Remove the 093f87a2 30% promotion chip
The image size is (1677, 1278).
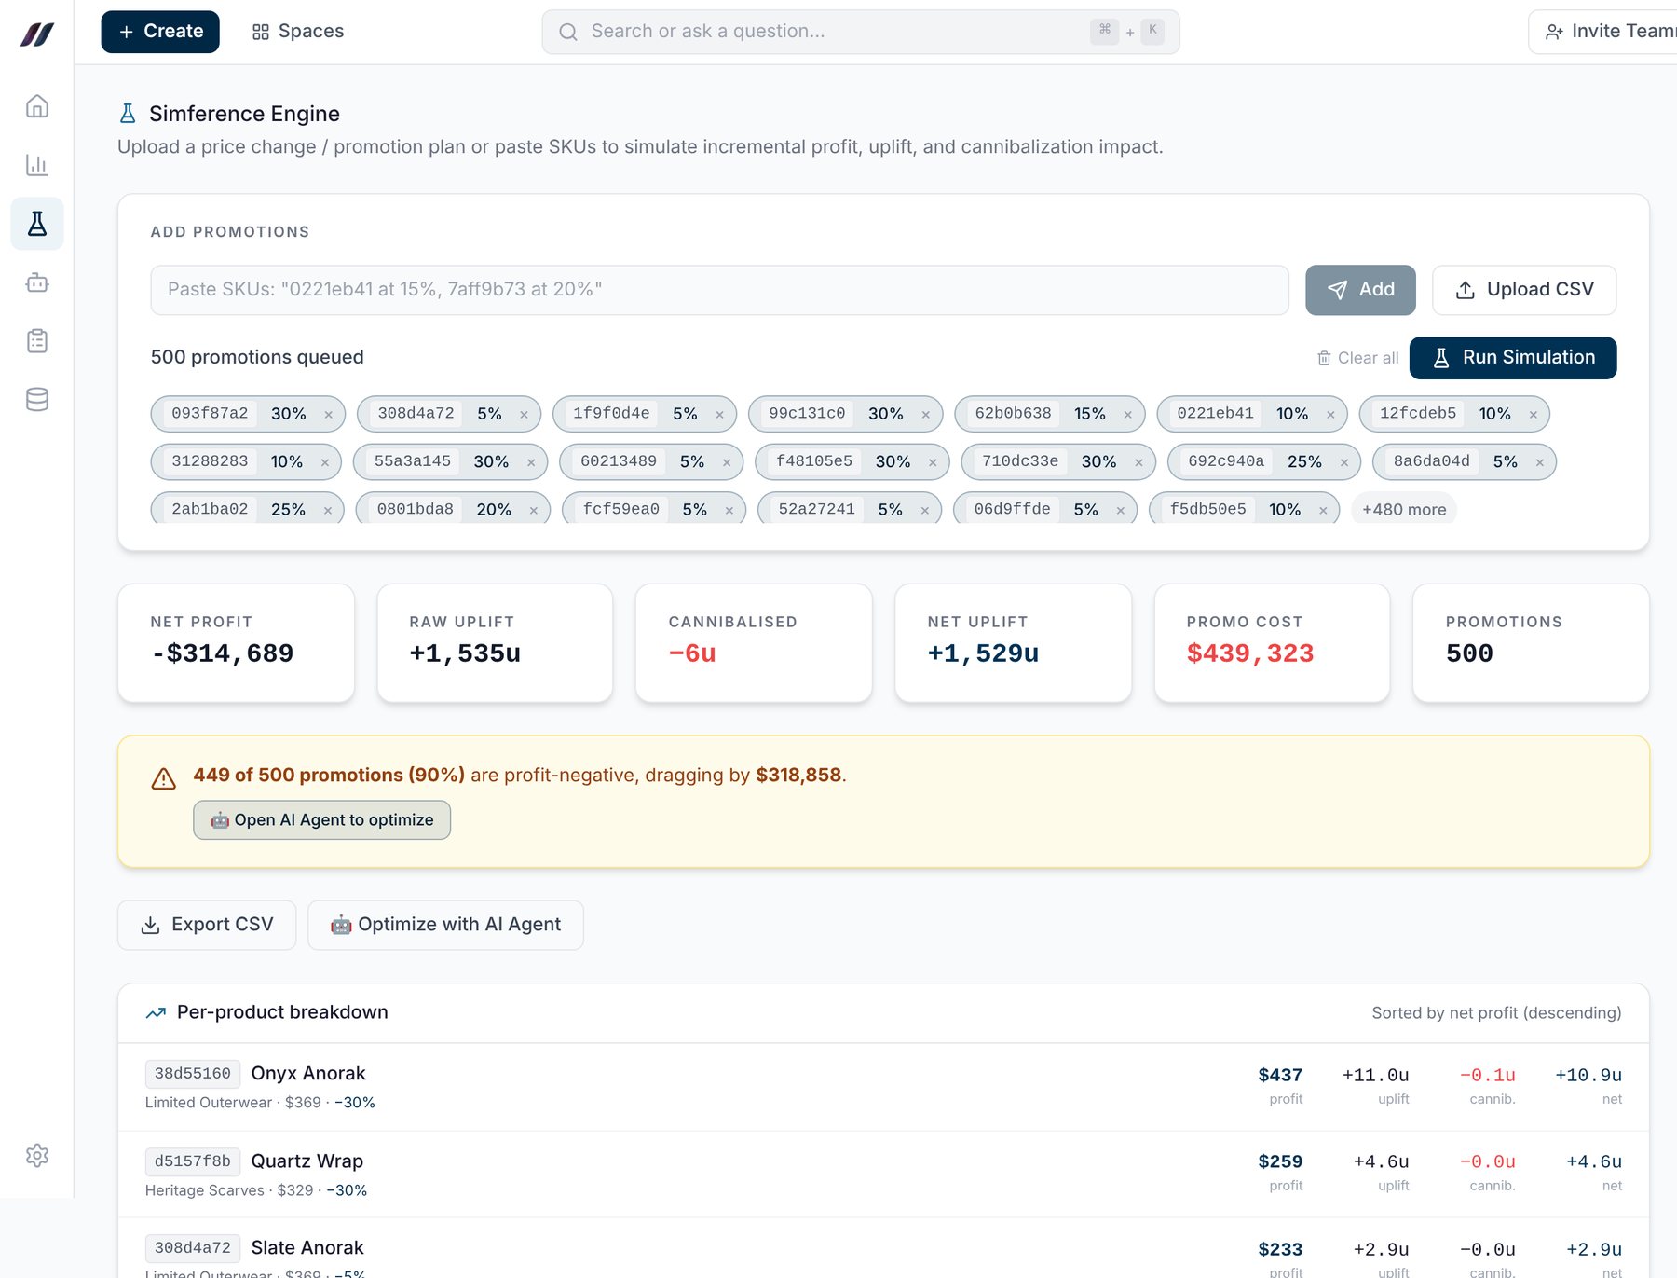point(328,415)
